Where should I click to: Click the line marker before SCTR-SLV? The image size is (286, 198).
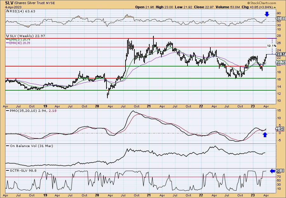tap(8, 170)
